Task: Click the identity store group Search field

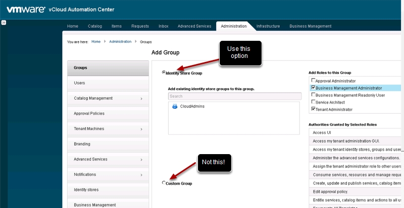Action: (x=235, y=96)
